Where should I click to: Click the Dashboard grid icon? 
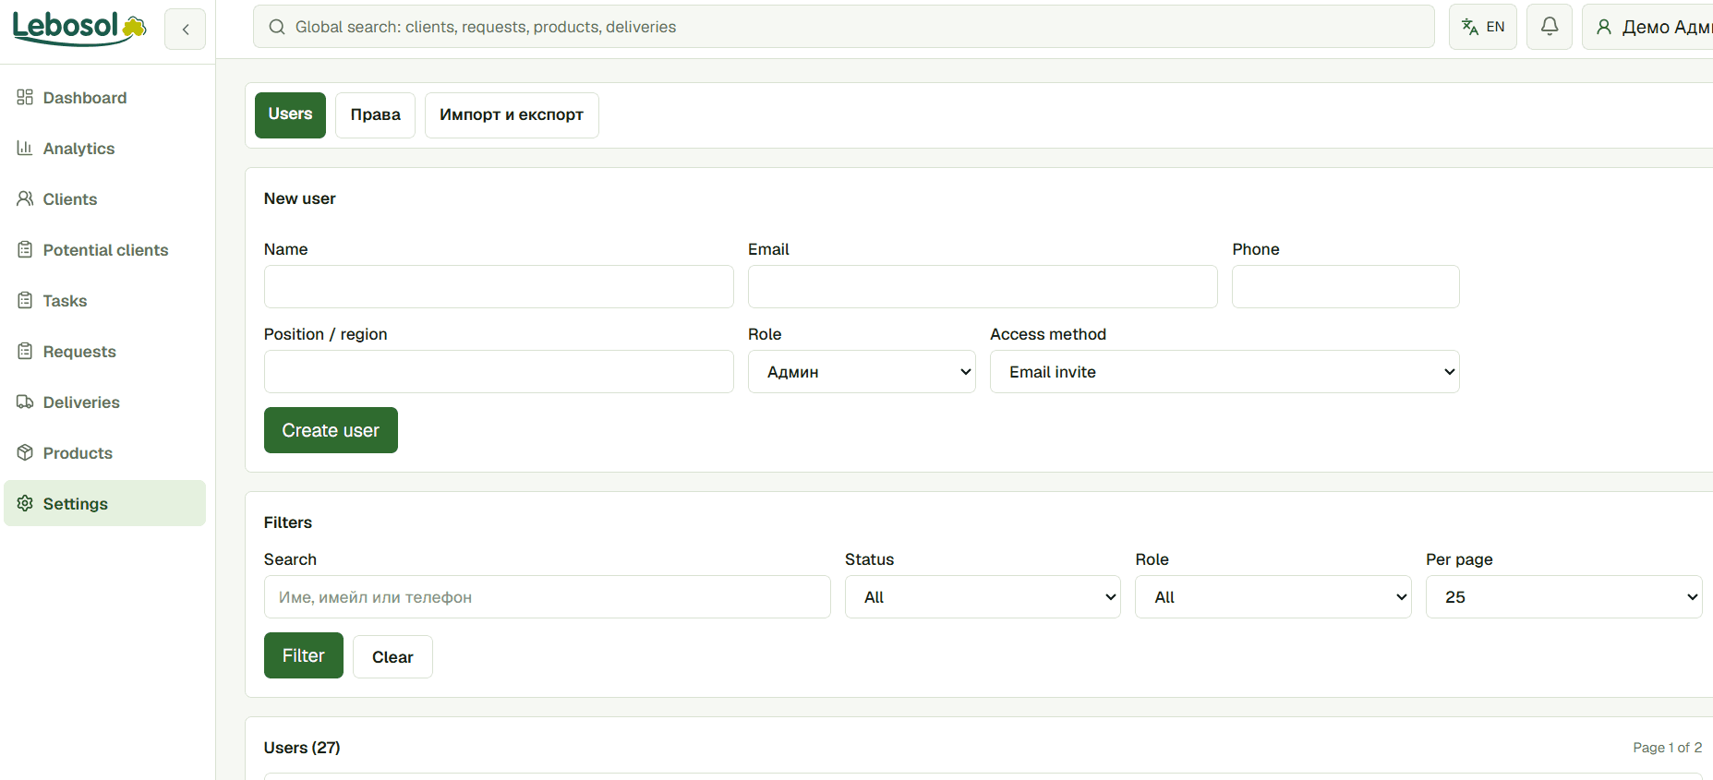coord(25,97)
